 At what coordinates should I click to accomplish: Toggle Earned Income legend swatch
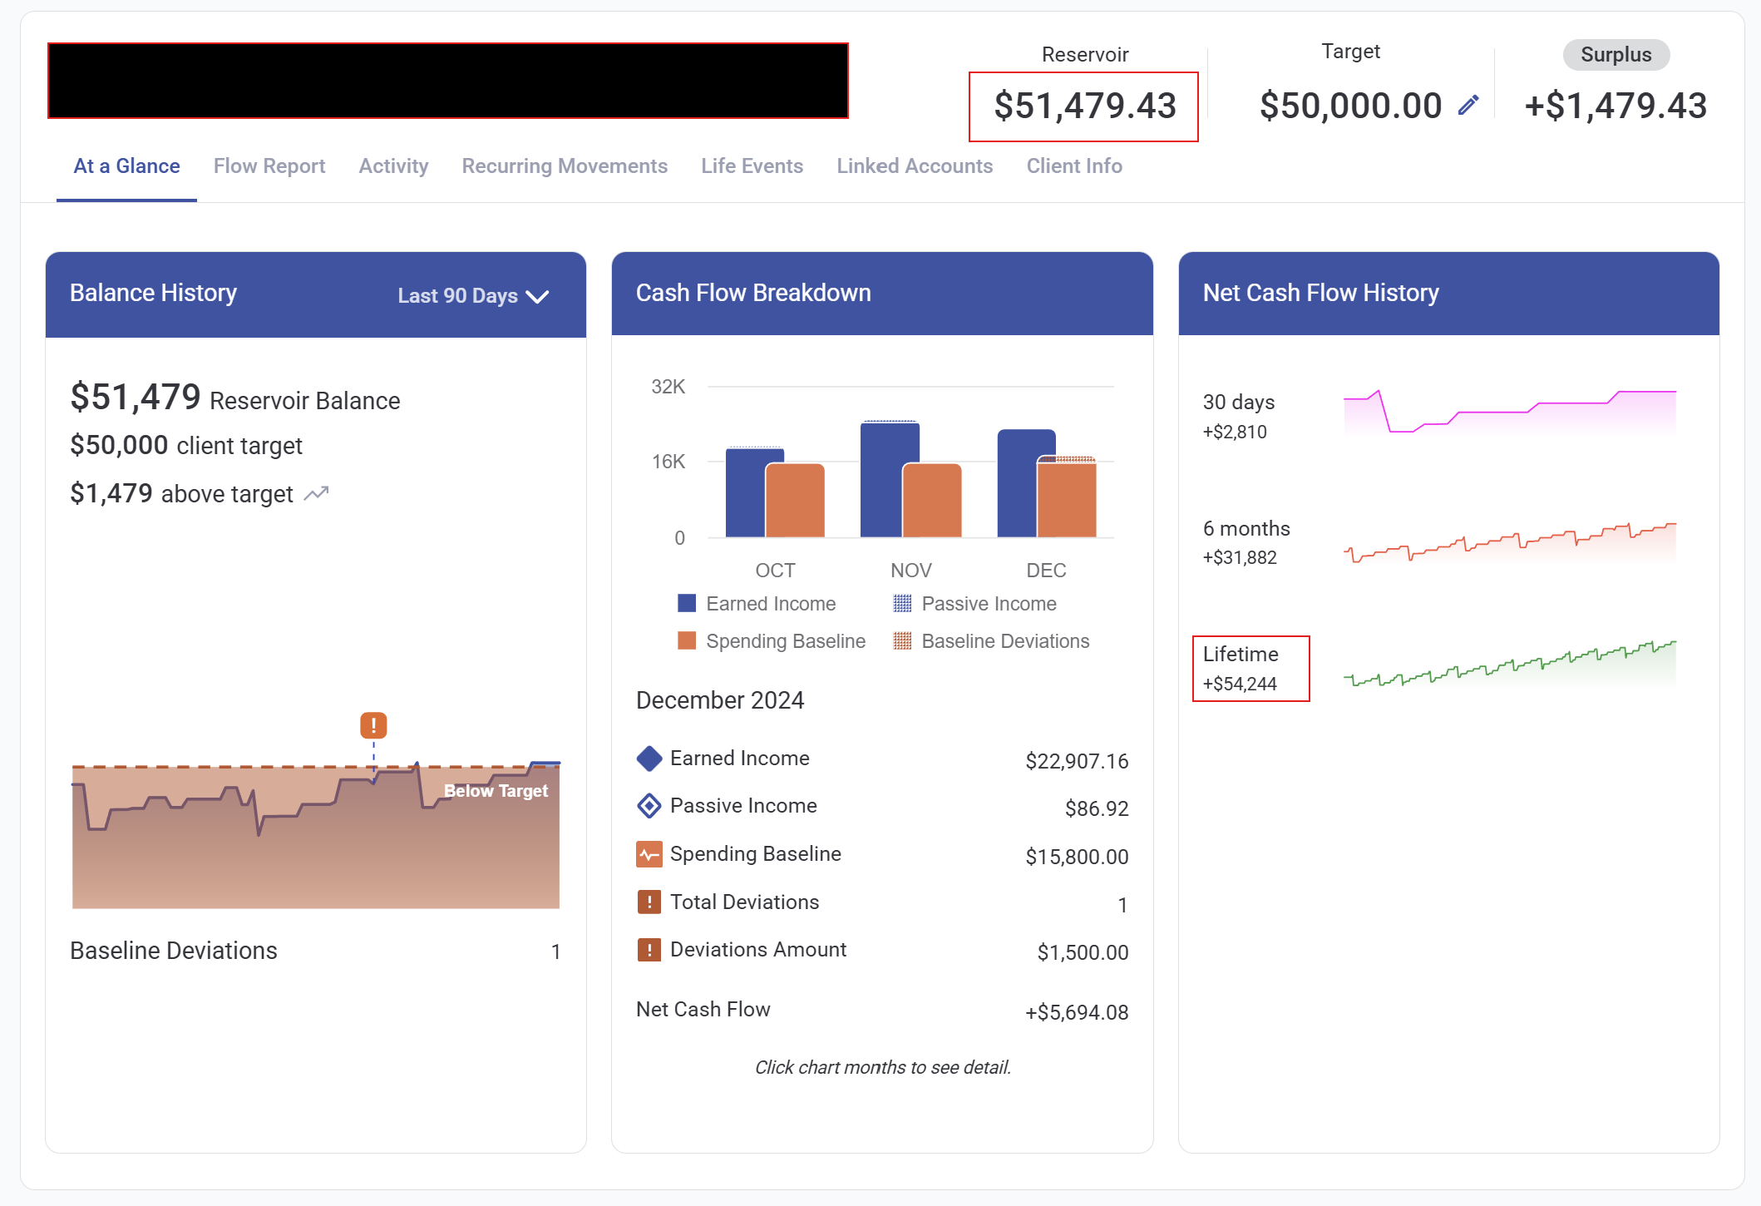(x=687, y=603)
